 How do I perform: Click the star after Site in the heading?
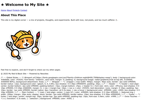[x=47, y=5]
